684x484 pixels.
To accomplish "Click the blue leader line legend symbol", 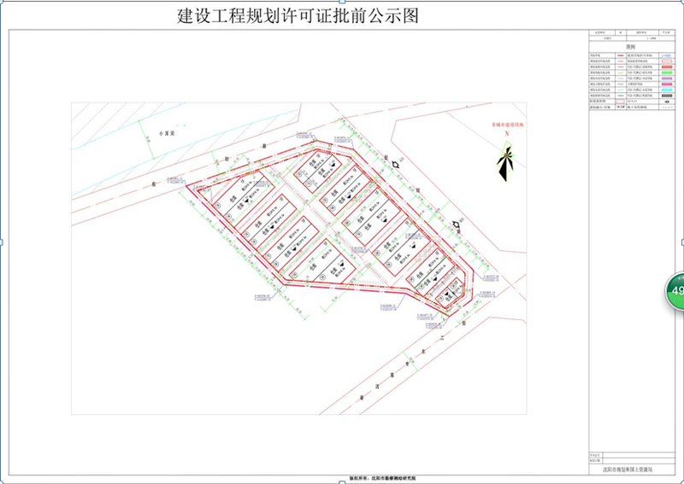I will 667,55.
